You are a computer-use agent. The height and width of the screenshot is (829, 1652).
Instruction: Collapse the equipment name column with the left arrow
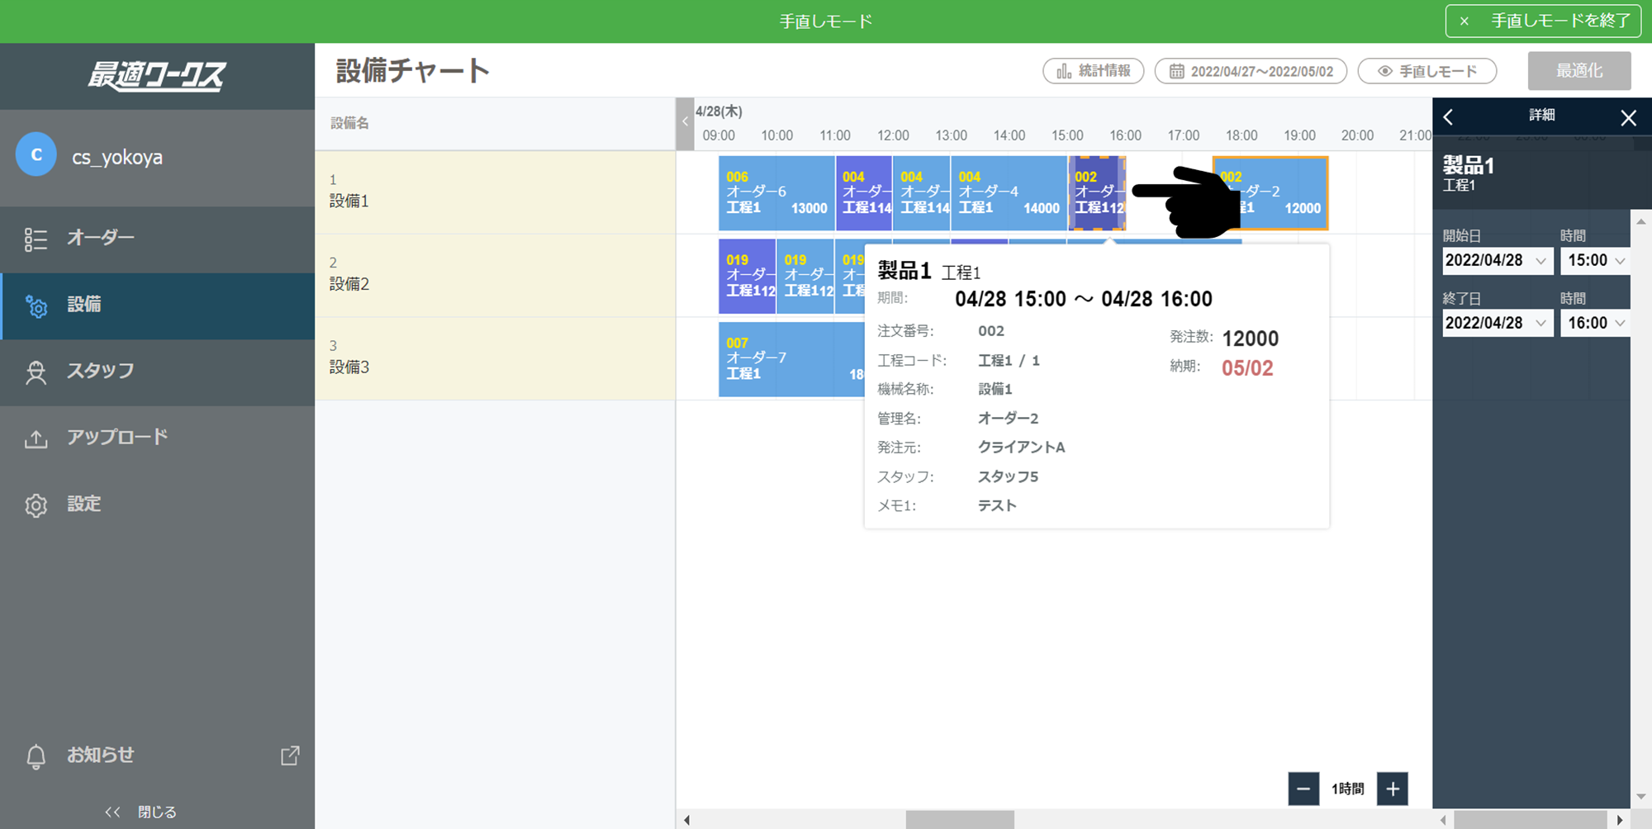[x=685, y=123]
